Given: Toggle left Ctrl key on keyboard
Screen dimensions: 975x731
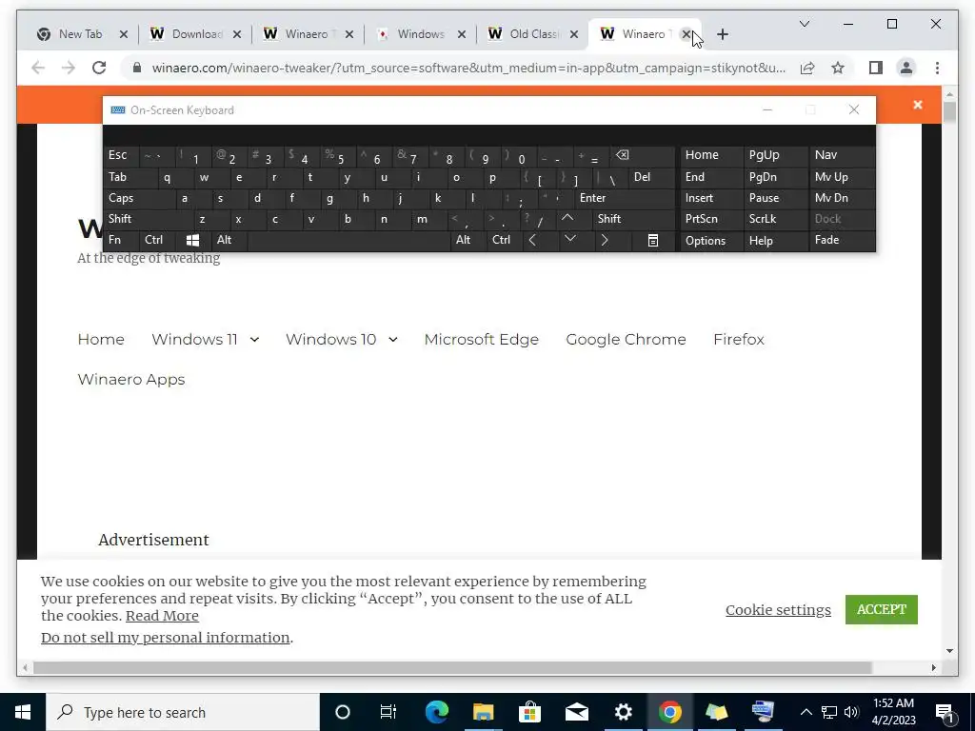Looking at the screenshot, I should (158, 240).
